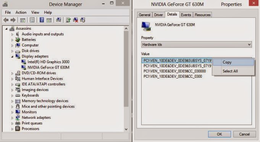Click the Audio inputs and outputs icon
The image size is (260, 142).
tap(18, 34)
